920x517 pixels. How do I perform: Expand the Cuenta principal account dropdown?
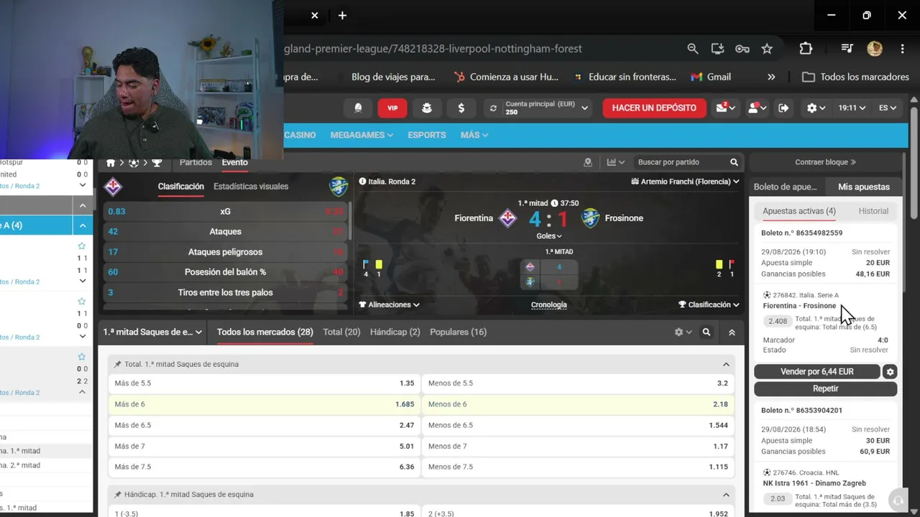pyautogui.click(x=585, y=108)
